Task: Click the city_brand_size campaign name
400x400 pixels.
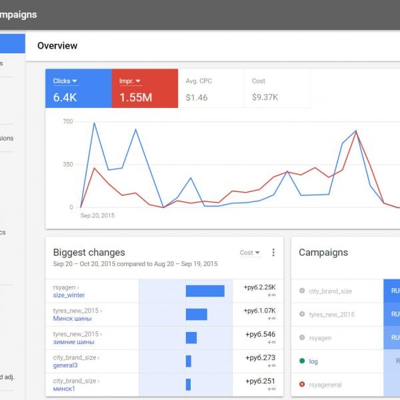Action: pos(331,291)
